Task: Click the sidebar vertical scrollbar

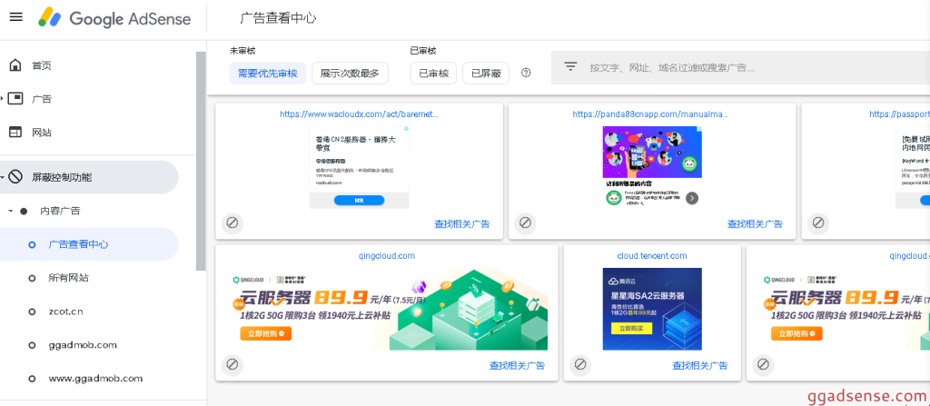Action: tap(201, 160)
